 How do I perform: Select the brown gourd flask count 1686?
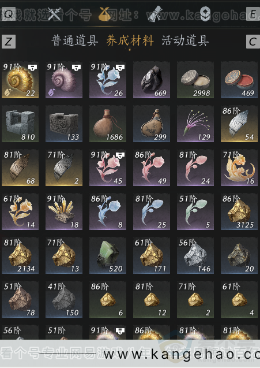(108, 124)
